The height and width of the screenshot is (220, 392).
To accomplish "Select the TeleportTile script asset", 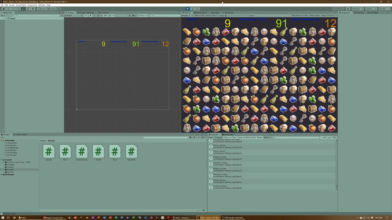I will (131, 153).
